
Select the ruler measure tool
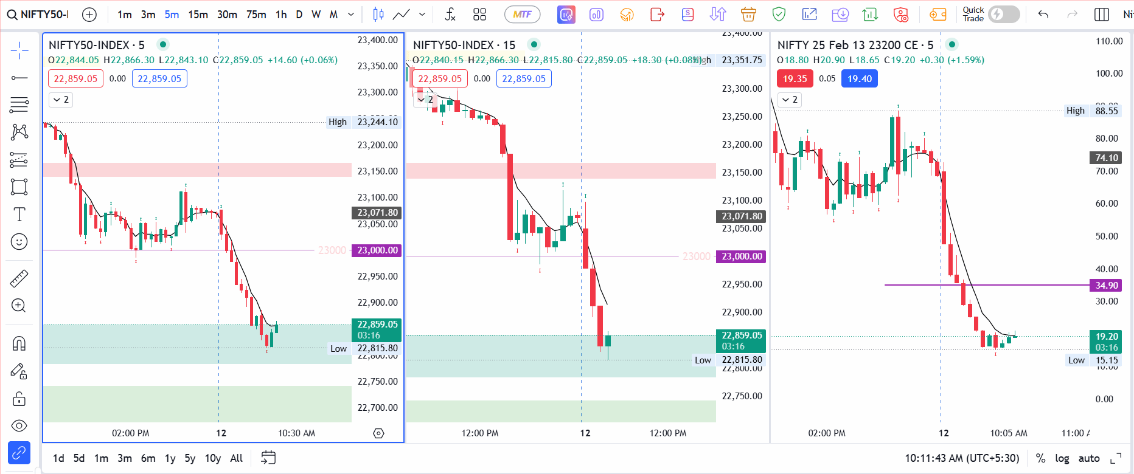click(x=19, y=278)
